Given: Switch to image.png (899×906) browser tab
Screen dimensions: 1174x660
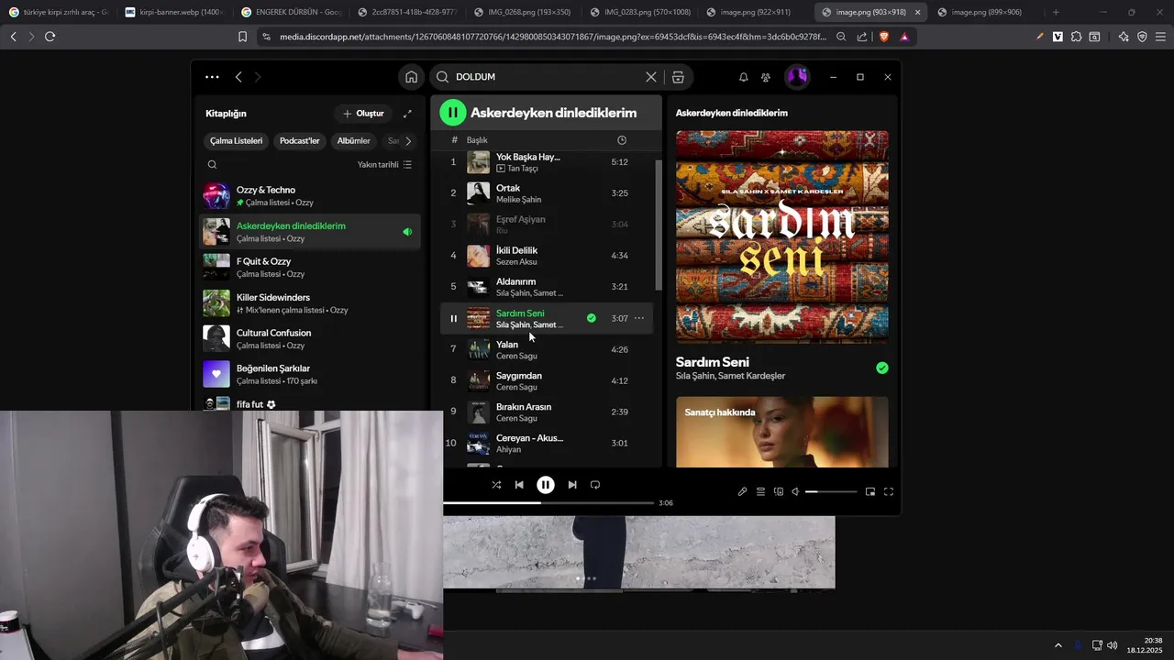Looking at the screenshot, I should pos(986,12).
